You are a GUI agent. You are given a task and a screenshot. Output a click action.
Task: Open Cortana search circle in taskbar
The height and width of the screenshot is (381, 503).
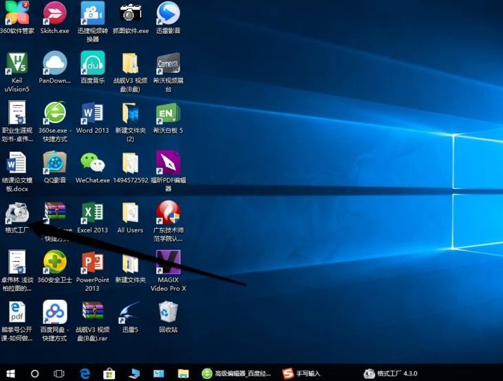(x=34, y=373)
